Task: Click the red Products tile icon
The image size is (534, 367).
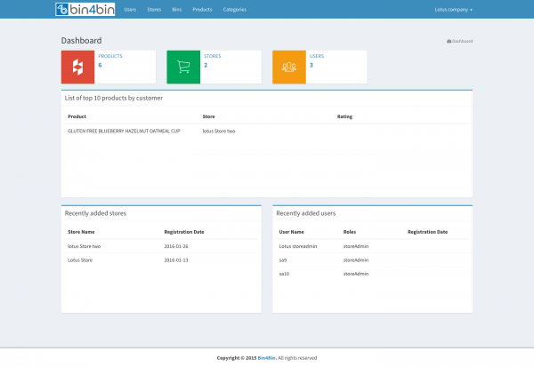Action: (x=77, y=68)
